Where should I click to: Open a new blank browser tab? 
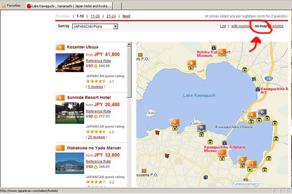(117, 6)
